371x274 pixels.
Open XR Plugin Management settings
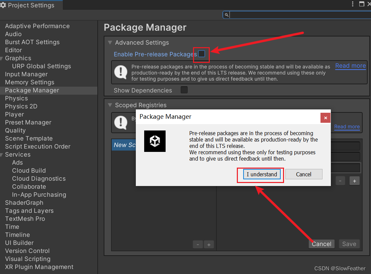[x=39, y=267]
